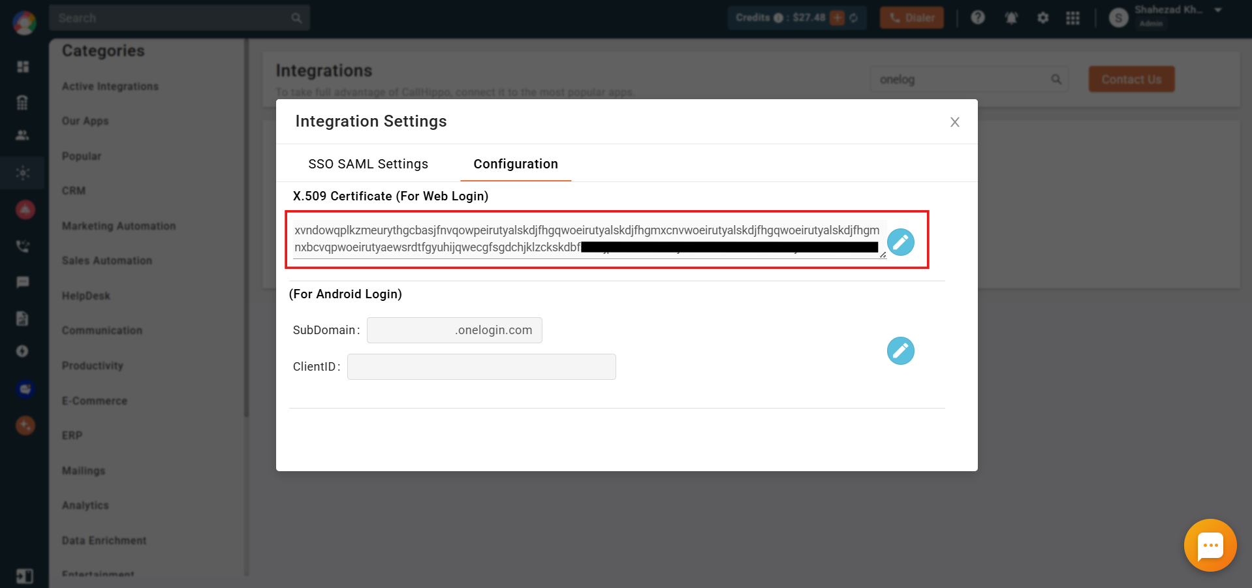Open the orange circular icon in sidebar
The image size is (1252, 588).
point(25,426)
